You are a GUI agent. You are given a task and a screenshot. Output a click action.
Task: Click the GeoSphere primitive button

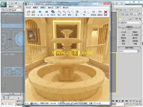pos(135,35)
